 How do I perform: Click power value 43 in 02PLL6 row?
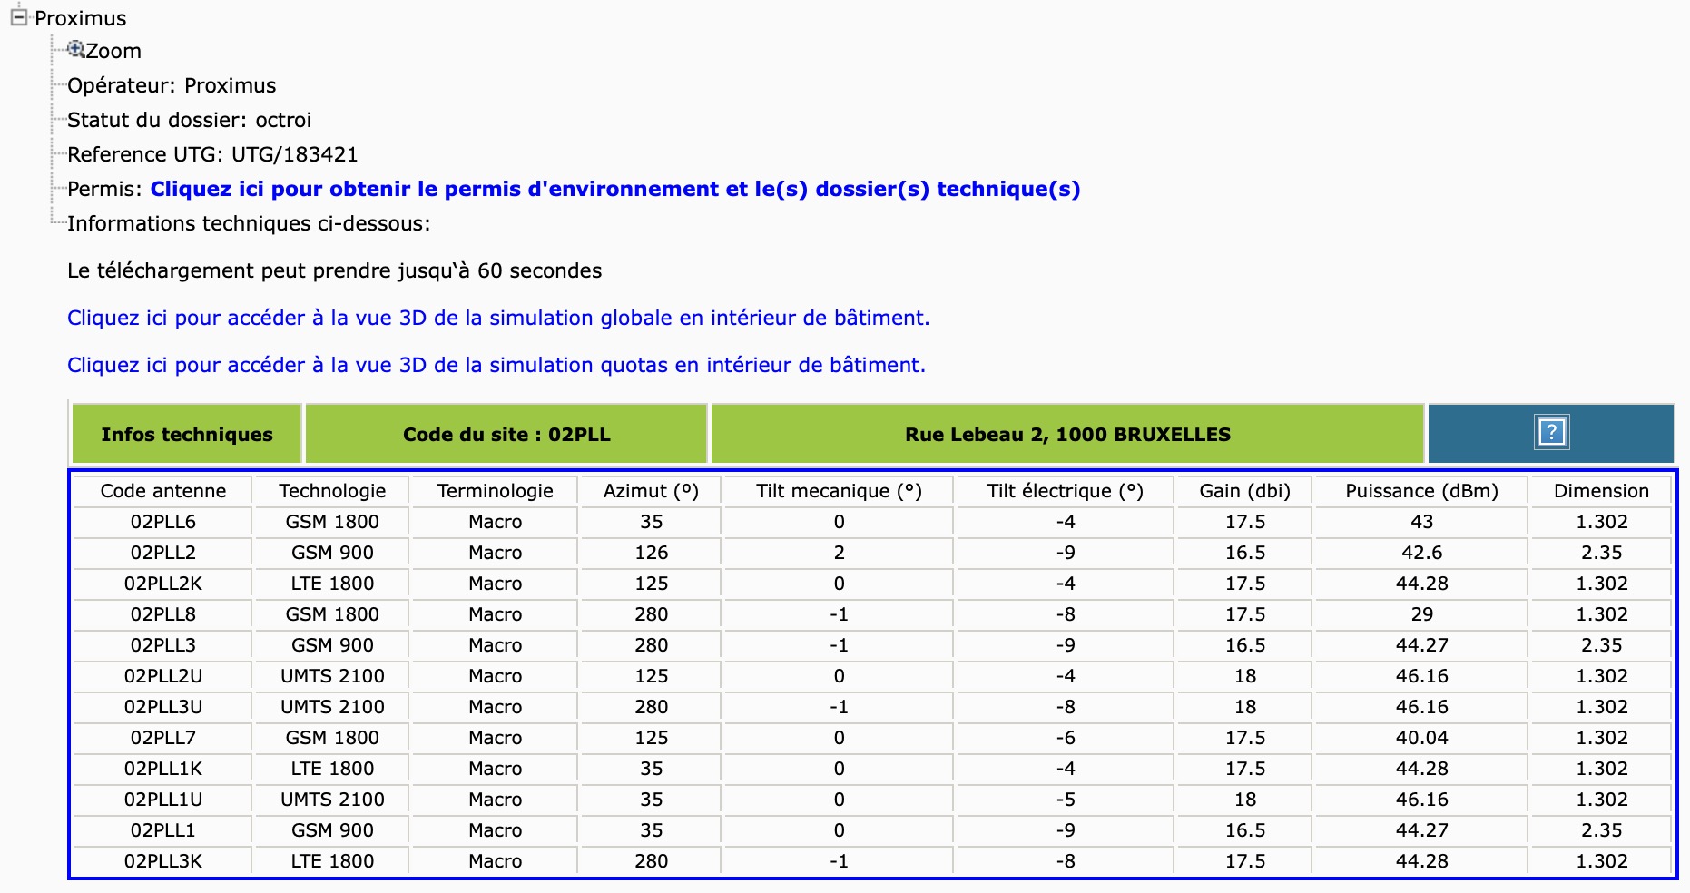[x=1421, y=522]
